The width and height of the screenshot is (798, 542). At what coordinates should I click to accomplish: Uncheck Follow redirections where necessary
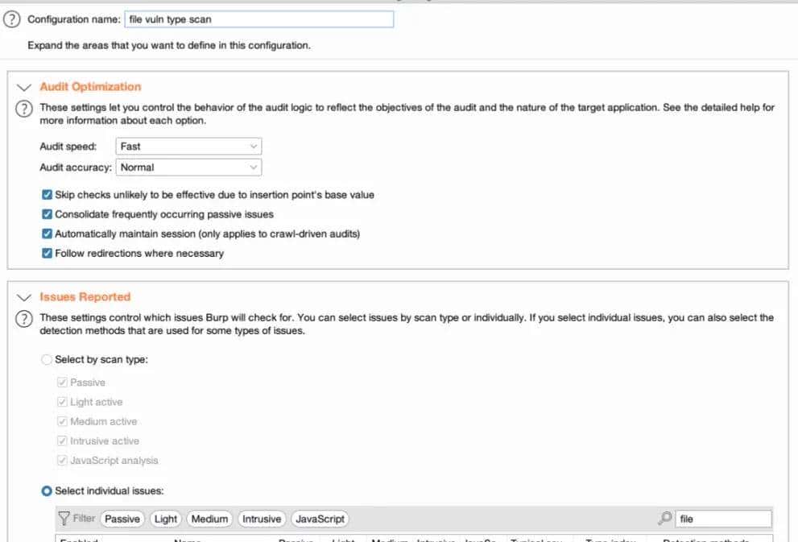click(x=48, y=253)
